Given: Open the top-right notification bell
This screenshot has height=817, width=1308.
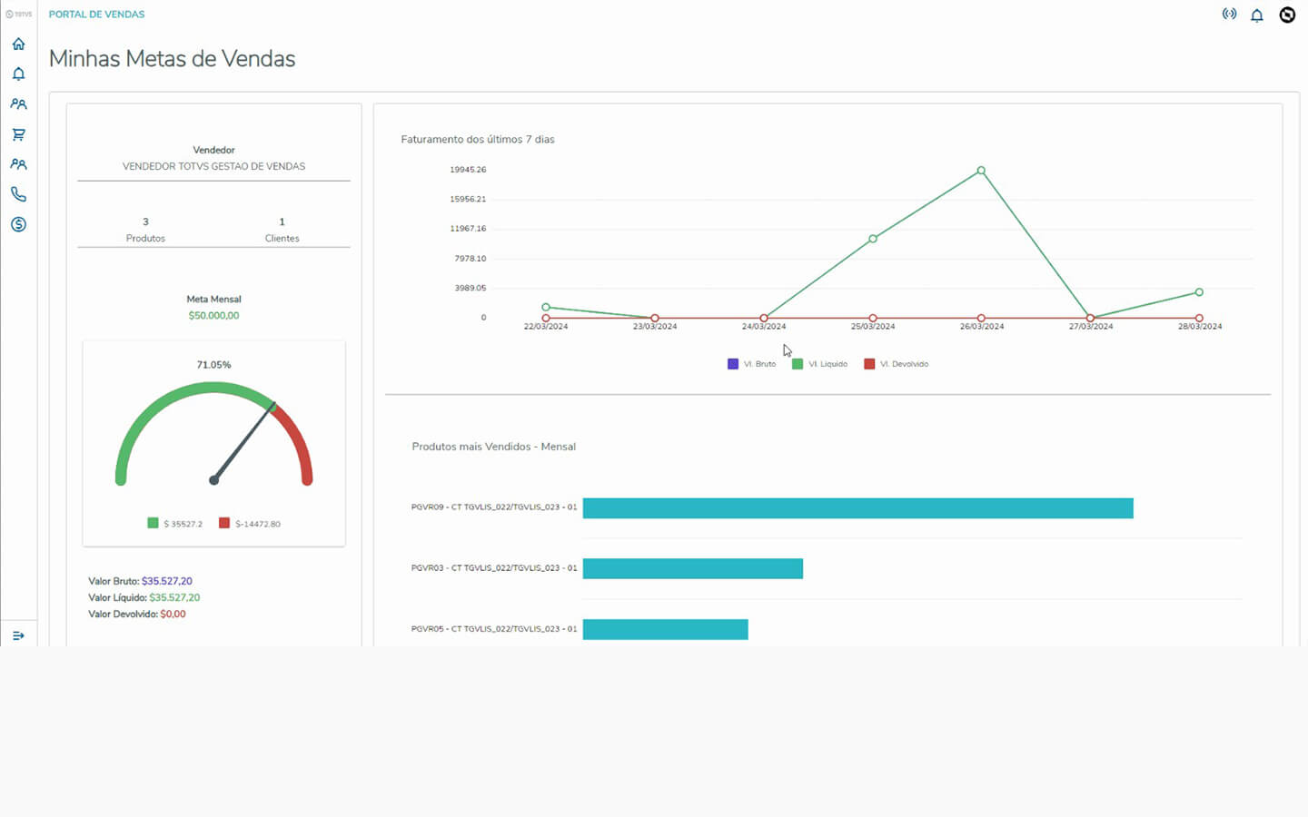Looking at the screenshot, I should point(1257,15).
